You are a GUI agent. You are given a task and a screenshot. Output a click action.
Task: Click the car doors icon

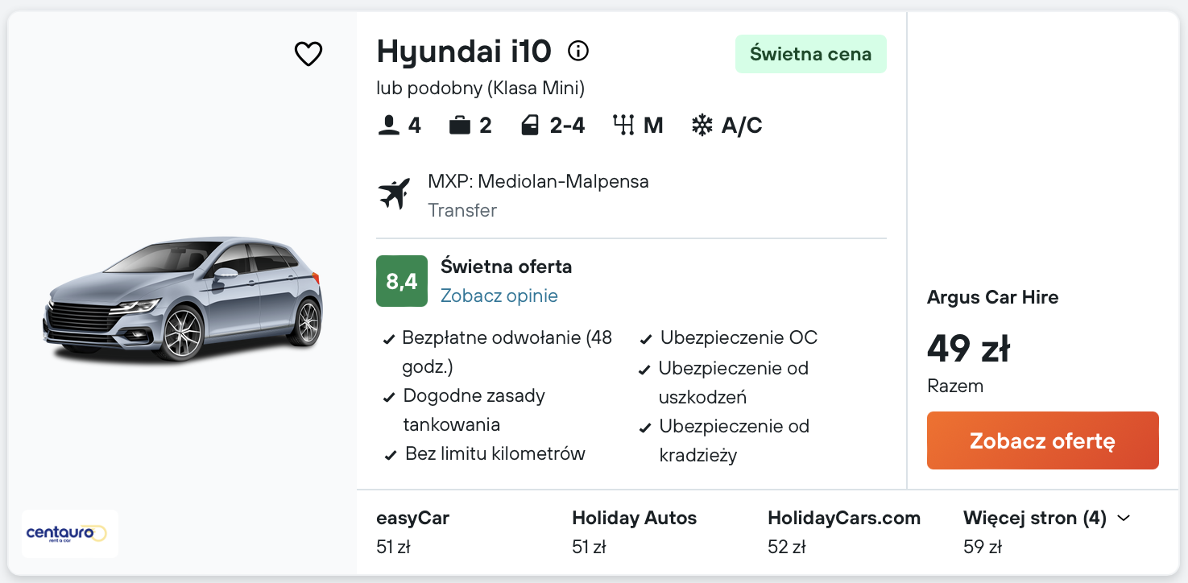tap(529, 126)
